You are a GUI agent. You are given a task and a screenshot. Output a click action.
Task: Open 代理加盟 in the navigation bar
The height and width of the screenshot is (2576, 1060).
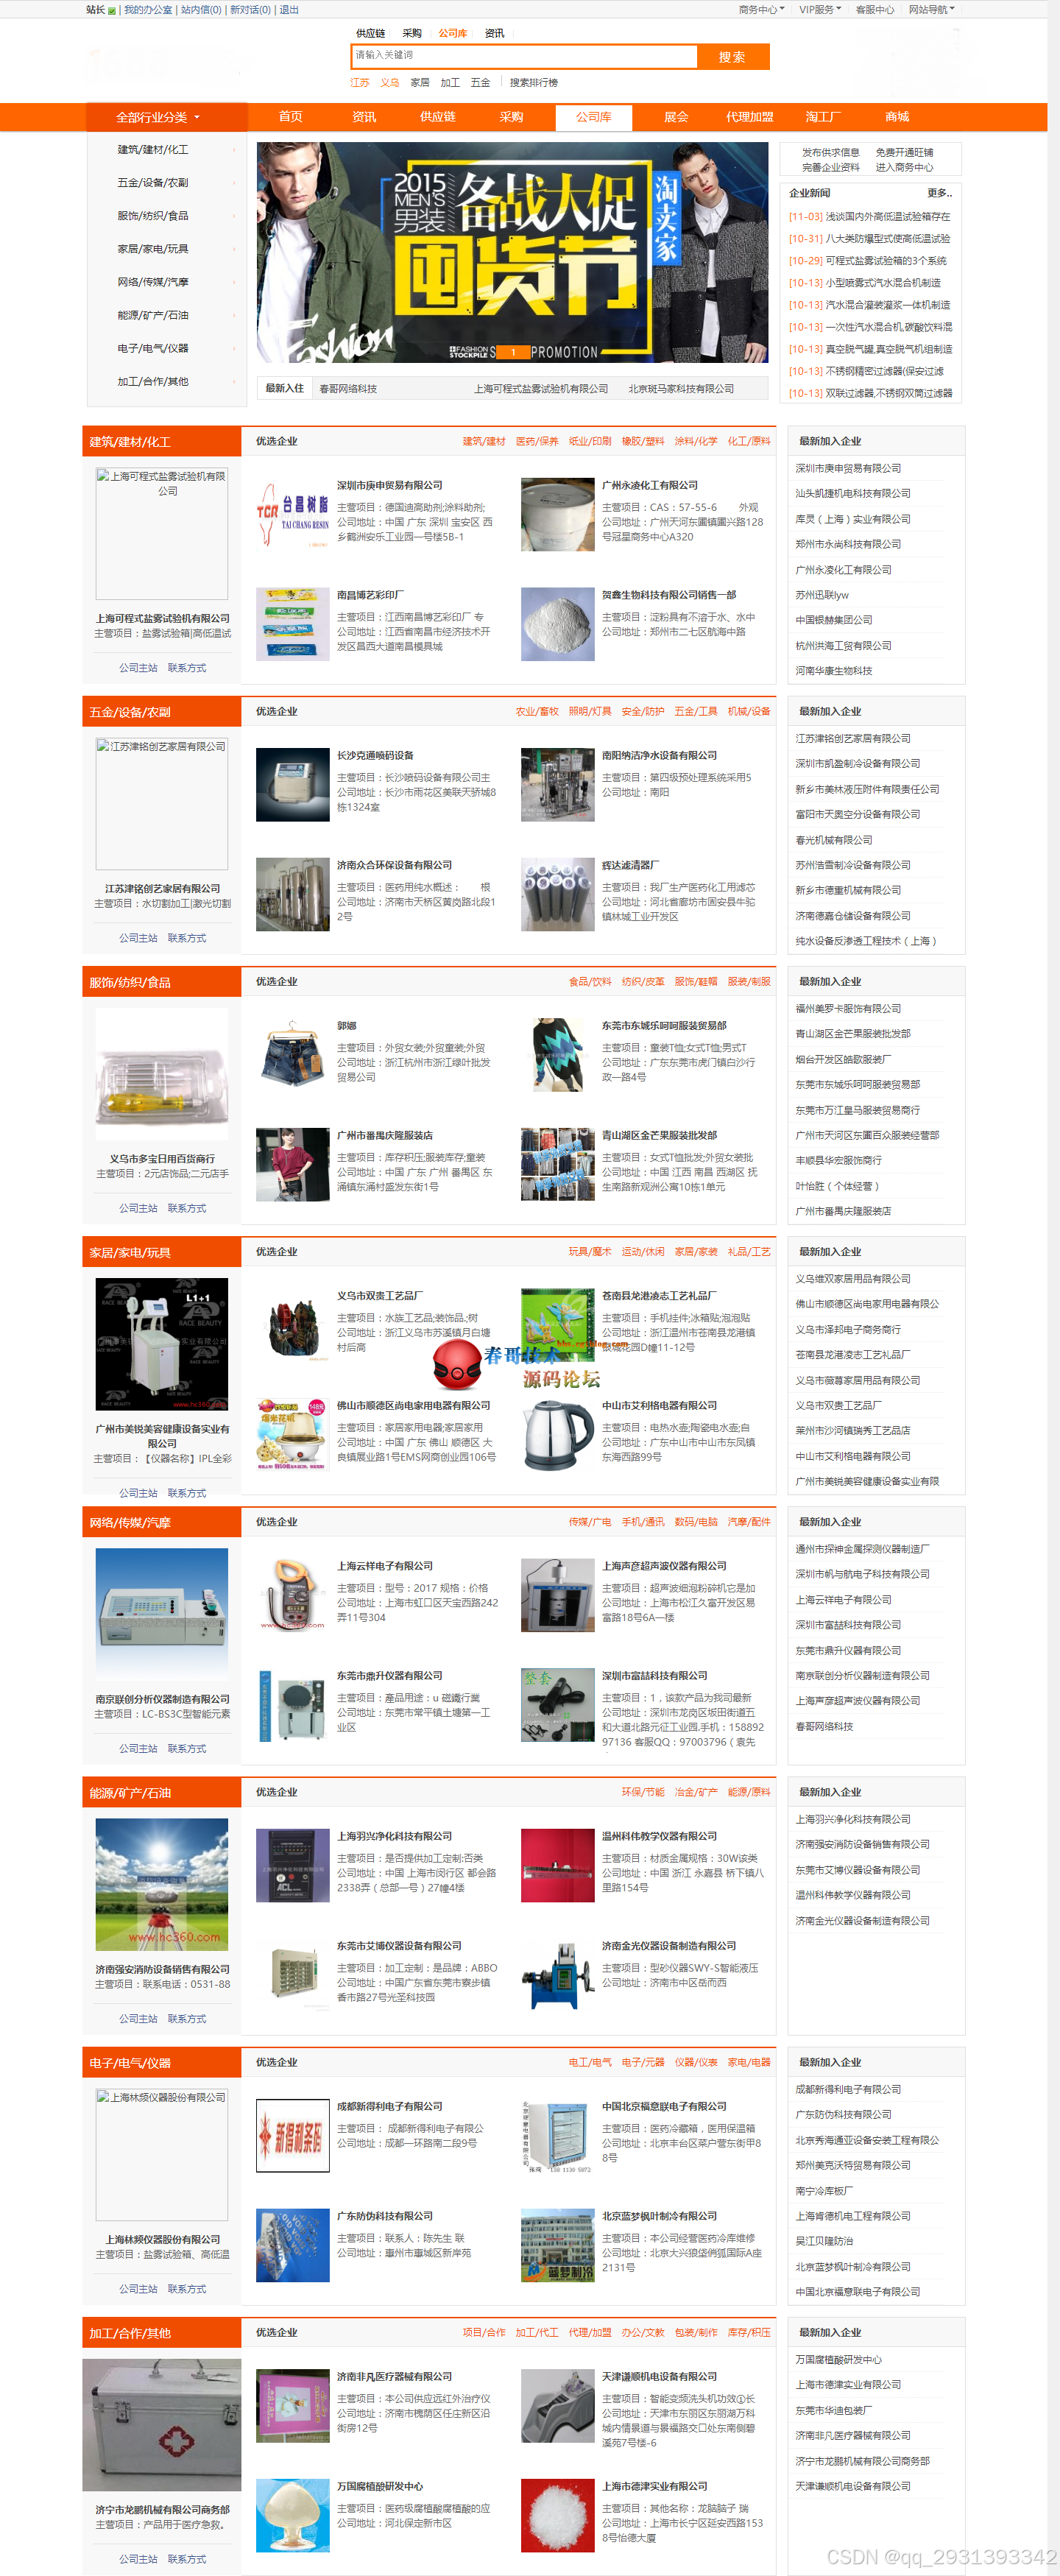[x=749, y=117]
